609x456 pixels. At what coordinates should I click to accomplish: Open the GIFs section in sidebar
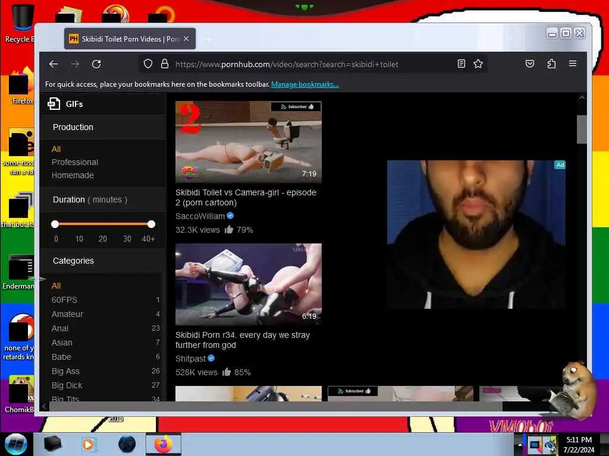coord(74,104)
